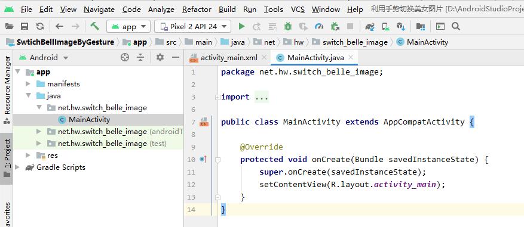This screenshot has width=524, height=227.
Task: Click Attach Debugger to Android Process icon
Action: (x=335, y=26)
